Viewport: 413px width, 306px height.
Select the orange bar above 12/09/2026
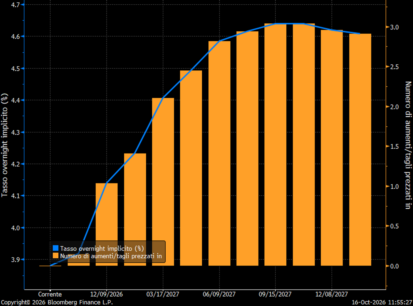click(107, 224)
